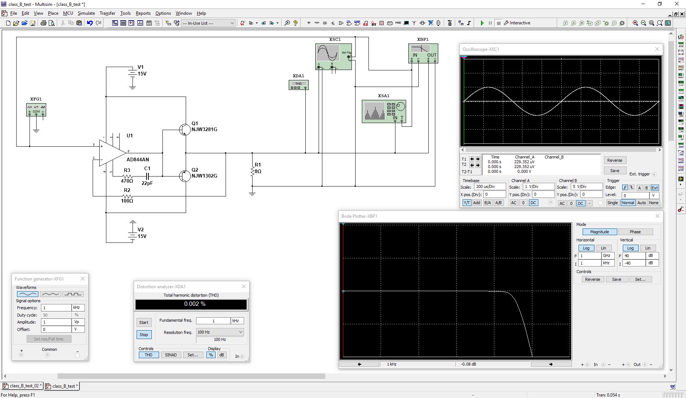This screenshot has width=686, height=398.
Task: Open the Resolution freq. 100 Hz dropdown
Action: point(220,332)
